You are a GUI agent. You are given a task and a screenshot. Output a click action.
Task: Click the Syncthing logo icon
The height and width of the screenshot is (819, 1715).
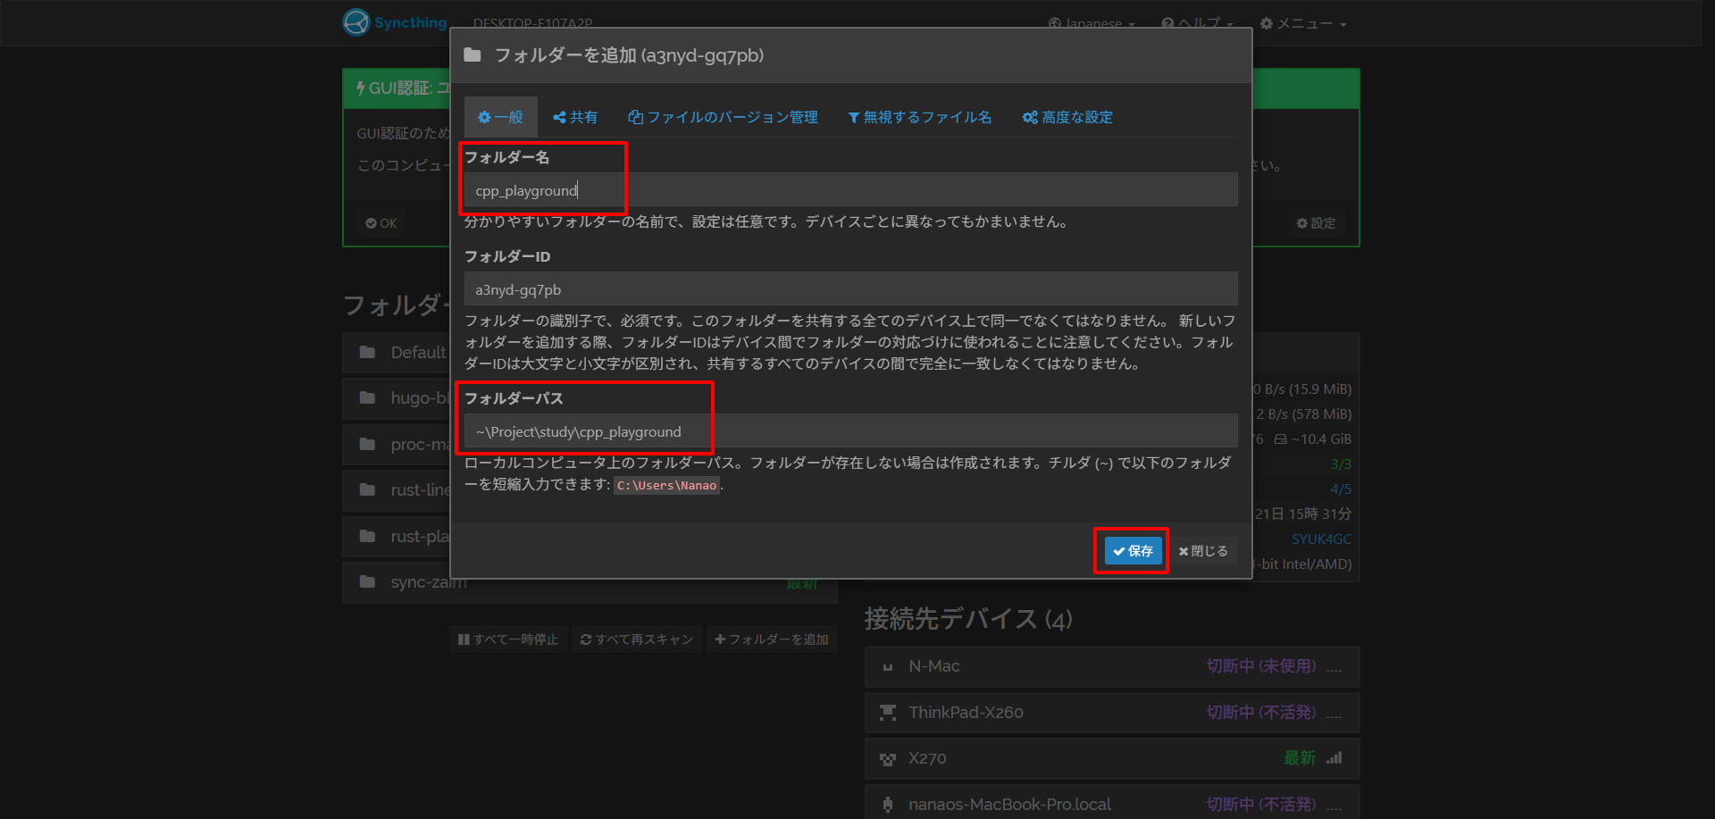pyautogui.click(x=356, y=22)
